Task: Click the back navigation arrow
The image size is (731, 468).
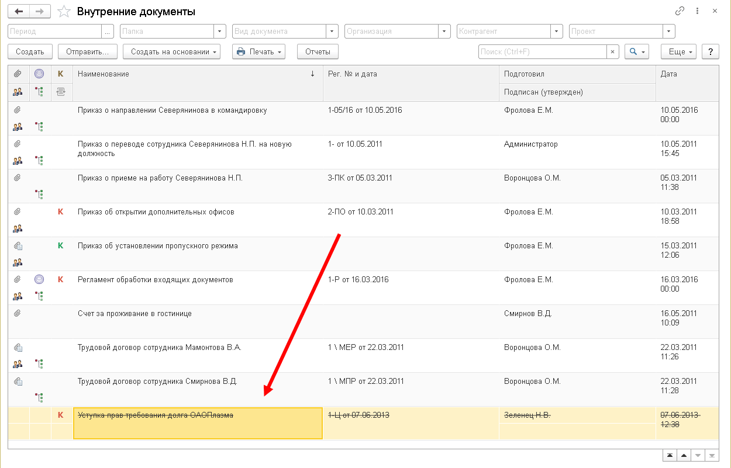Action: [x=18, y=11]
